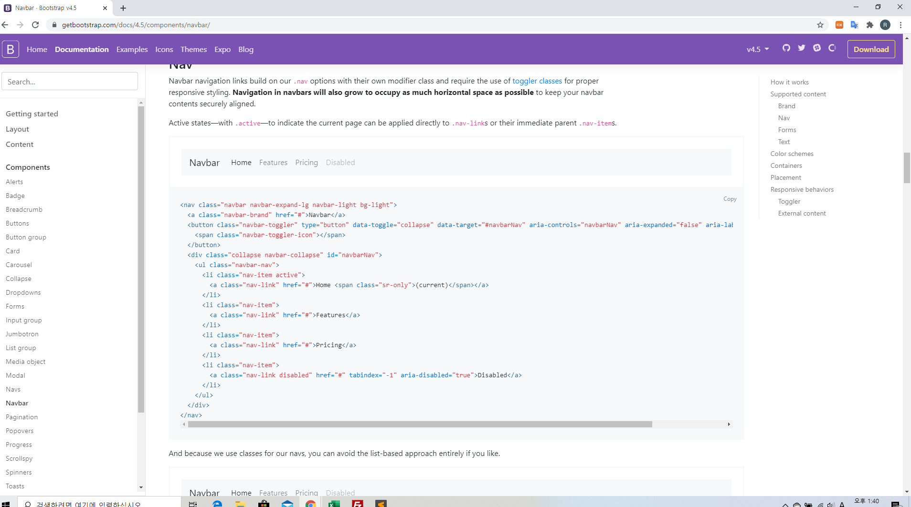Image resolution: width=911 pixels, height=507 pixels.
Task: Click the page vertical scrollbar thumb
Action: pyautogui.click(x=907, y=167)
